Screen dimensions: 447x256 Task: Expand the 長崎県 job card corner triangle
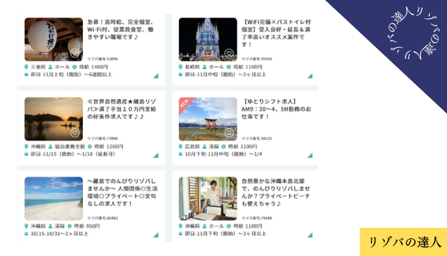[x=310, y=75]
